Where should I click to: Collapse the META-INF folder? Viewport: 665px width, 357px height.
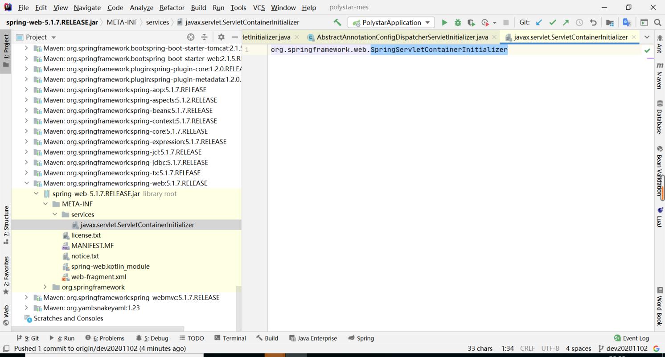click(46, 204)
